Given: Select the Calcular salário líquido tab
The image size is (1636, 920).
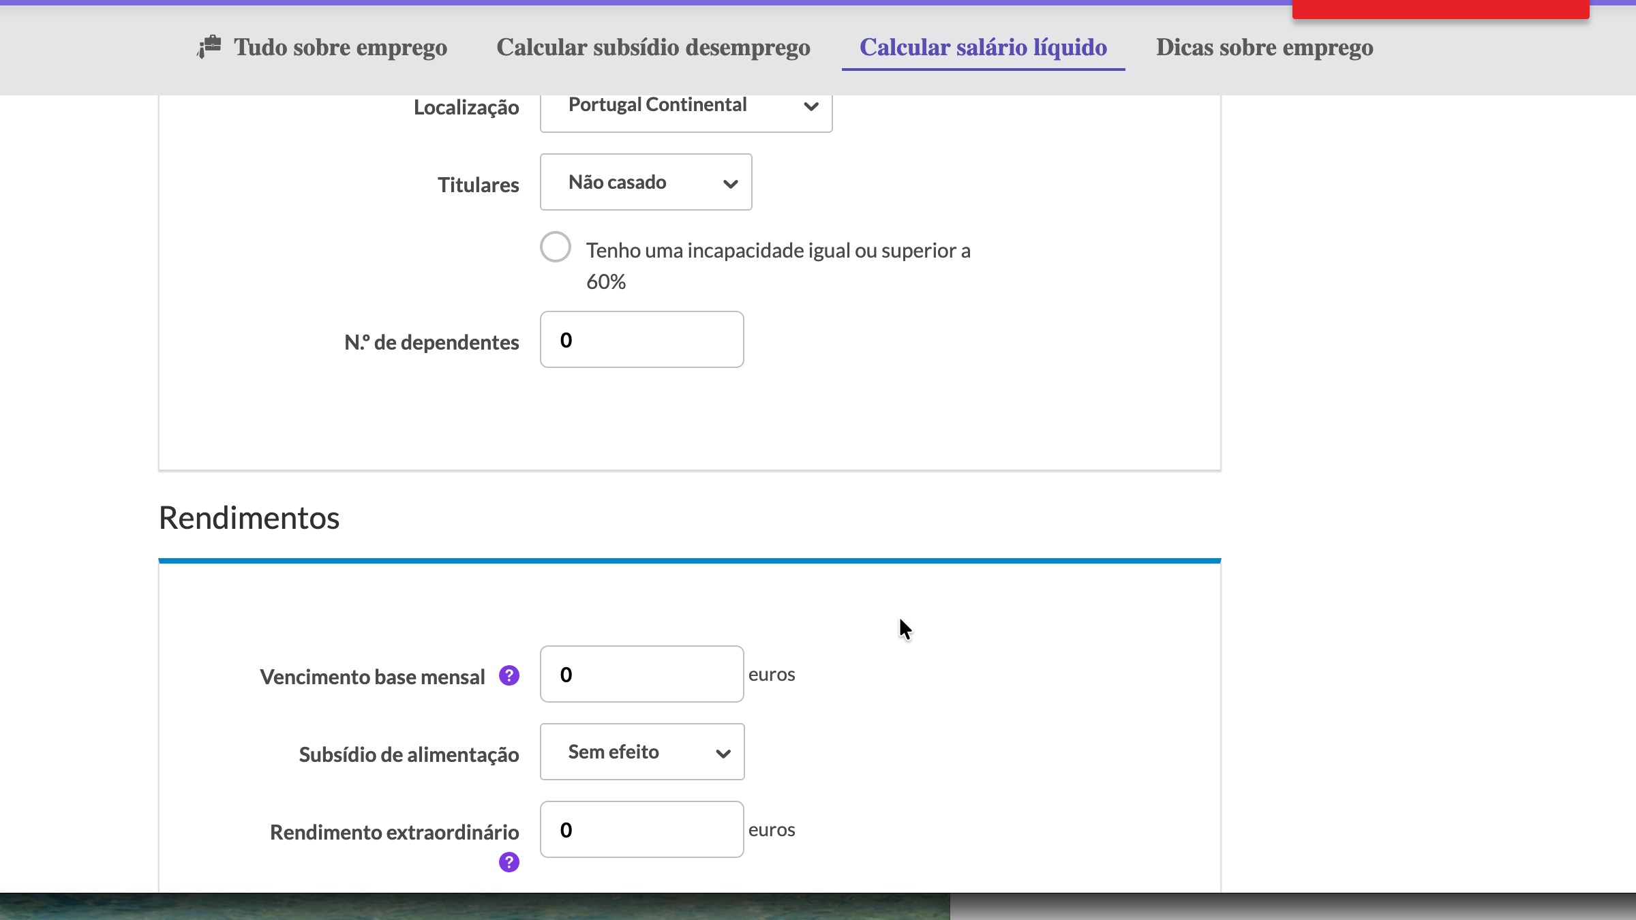Looking at the screenshot, I should click(x=982, y=48).
